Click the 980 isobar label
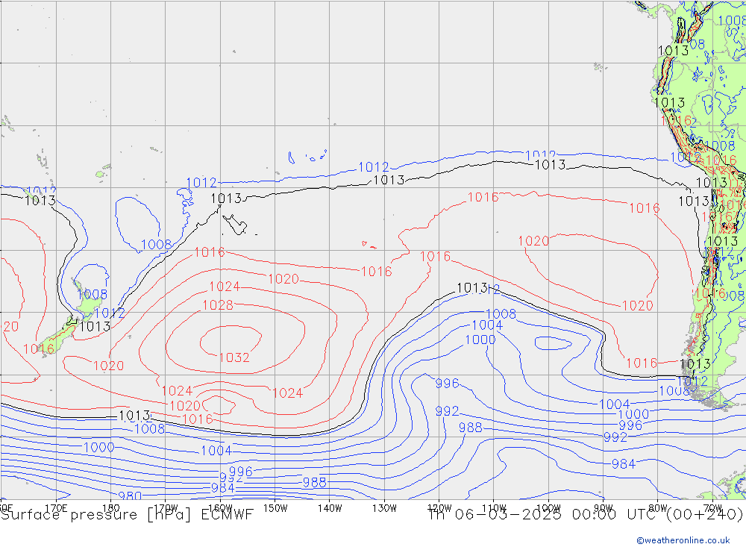The width and height of the screenshot is (746, 547). tap(129, 496)
